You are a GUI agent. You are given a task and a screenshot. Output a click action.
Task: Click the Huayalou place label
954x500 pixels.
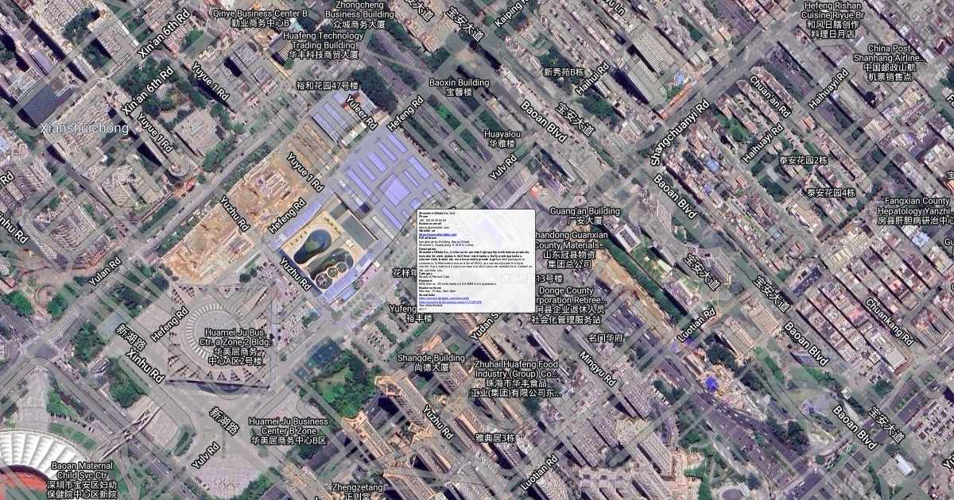(x=502, y=139)
